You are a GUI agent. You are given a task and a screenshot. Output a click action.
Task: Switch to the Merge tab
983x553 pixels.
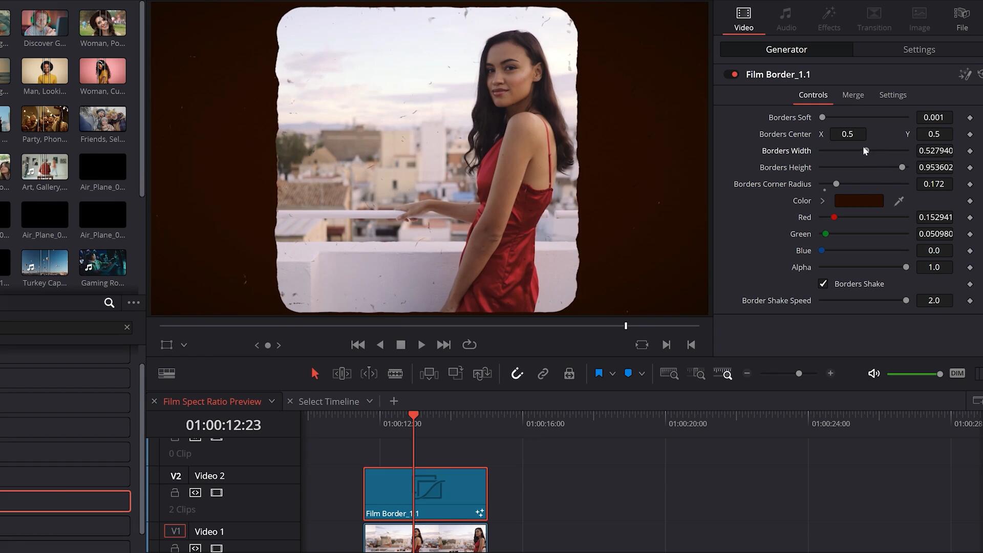(x=852, y=95)
